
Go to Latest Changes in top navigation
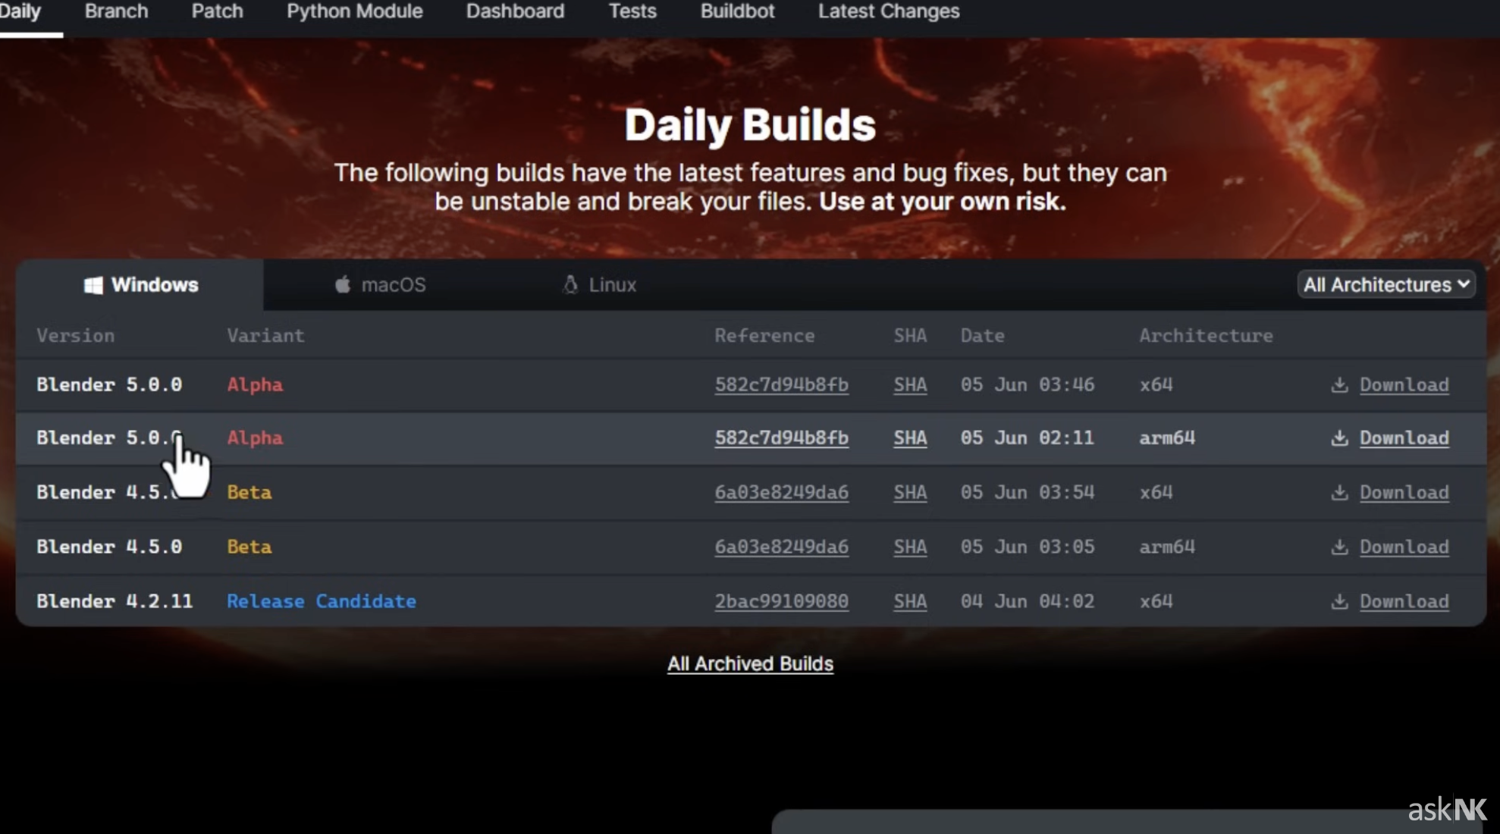(888, 11)
